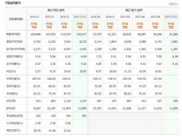Select the net income value 5,442
The height and width of the screenshot is (136, 182).
tap(83, 49)
